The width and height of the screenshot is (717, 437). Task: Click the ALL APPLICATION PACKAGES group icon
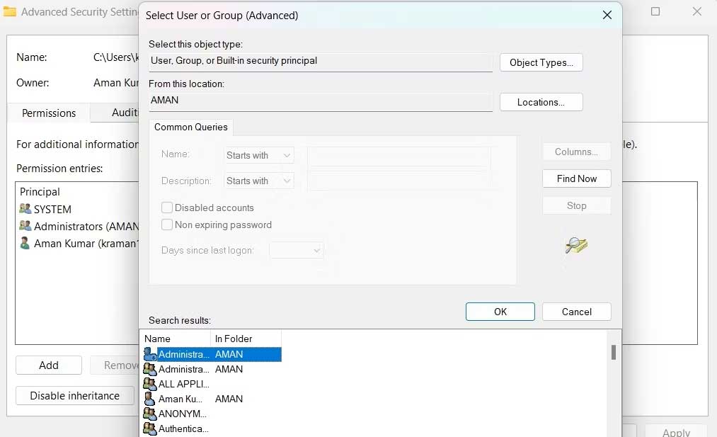(149, 384)
